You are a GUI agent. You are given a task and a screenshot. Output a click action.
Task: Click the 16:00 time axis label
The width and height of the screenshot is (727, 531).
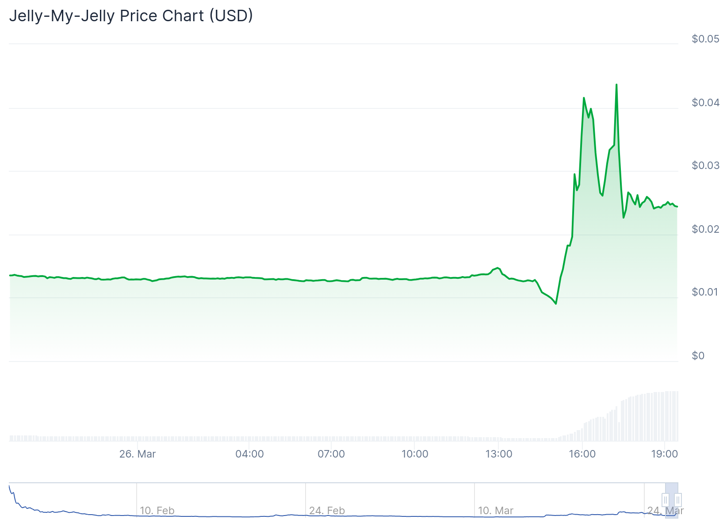point(582,454)
